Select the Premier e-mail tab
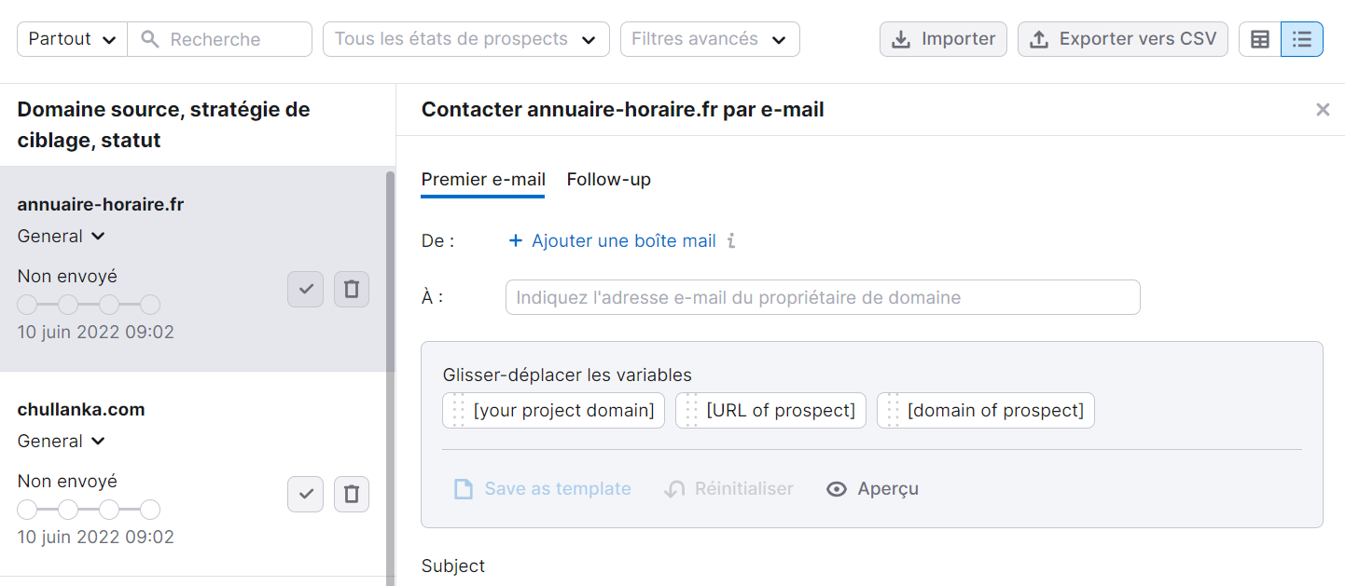 (483, 179)
